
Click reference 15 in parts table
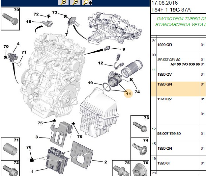click(x=154, y=144)
